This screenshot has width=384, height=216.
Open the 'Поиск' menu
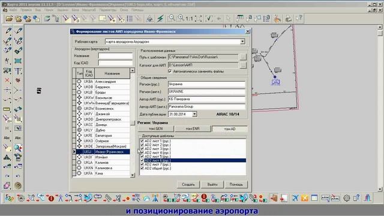click(x=49, y=10)
